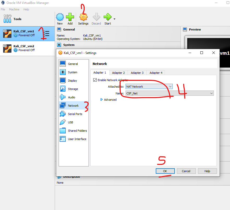
Task: Click the None description text
Action: (60, 183)
